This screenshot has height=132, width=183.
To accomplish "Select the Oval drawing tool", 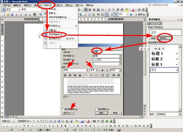I will tap(46, 121).
